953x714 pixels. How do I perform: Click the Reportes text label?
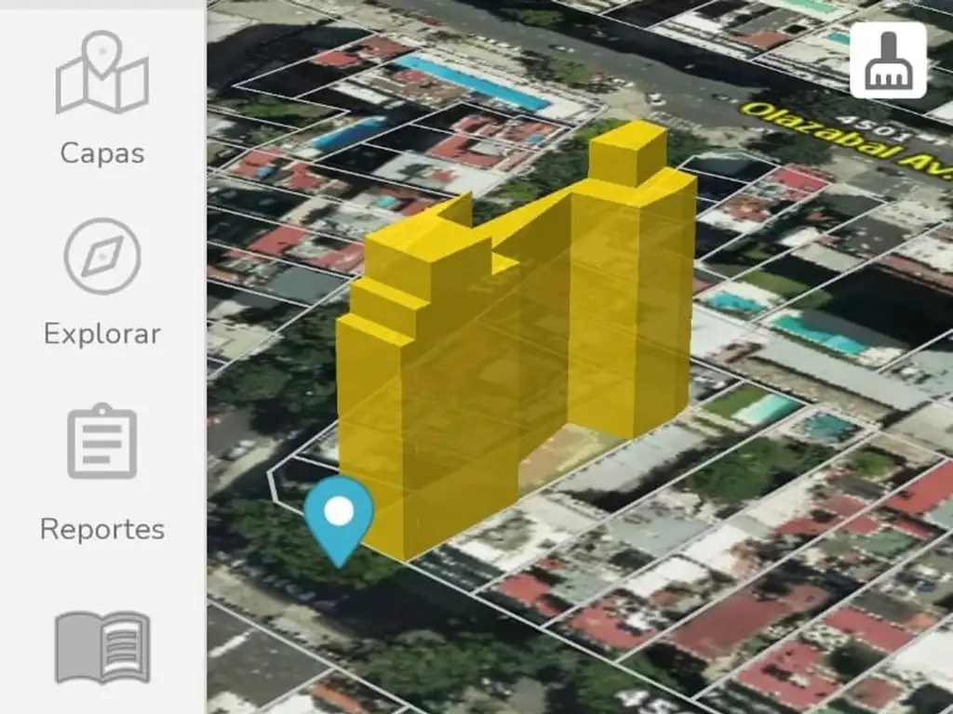coord(101,529)
